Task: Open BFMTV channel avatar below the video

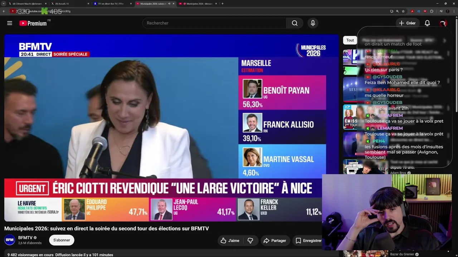Action: click(10, 240)
